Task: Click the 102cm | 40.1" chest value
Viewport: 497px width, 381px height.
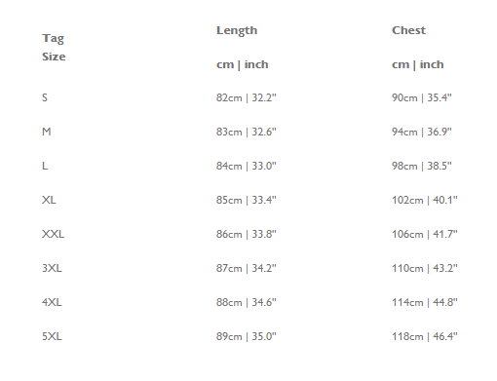Action: (x=425, y=200)
